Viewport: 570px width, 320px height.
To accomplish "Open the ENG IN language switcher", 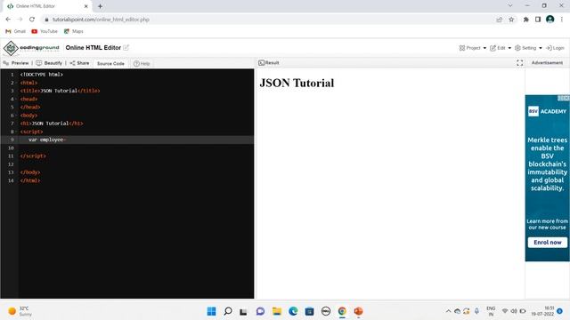I will (491, 311).
